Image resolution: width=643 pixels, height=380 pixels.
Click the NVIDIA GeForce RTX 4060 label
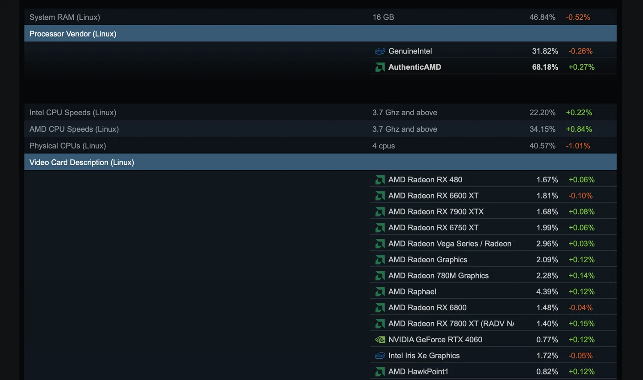pyautogui.click(x=435, y=340)
